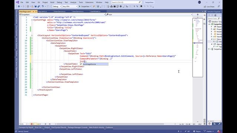This screenshot has width=237, height=133.
Task: Open the user account avatar
Action: tap(199, 2)
